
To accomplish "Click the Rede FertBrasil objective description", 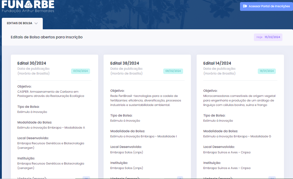I will tap(144, 100).
